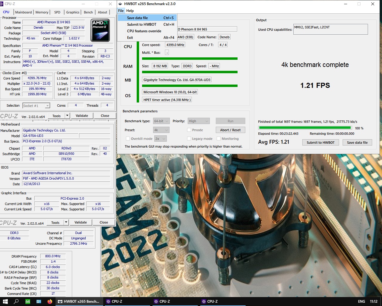
Task: Select the CPU tab in CPU-Z
Action: (6, 12)
